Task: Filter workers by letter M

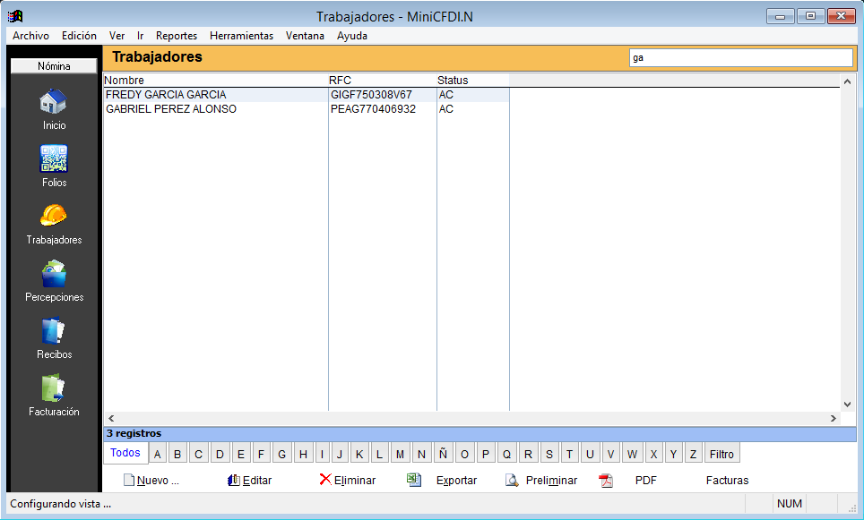Action: (x=400, y=454)
